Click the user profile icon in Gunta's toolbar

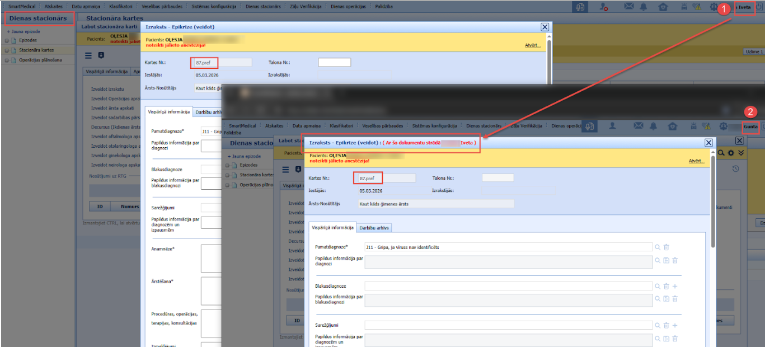[612, 126]
